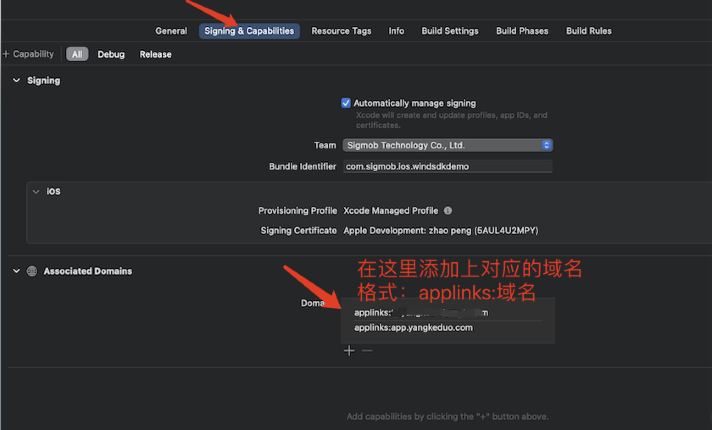Image resolution: width=712 pixels, height=430 pixels.
Task: Click the Bundle Identifier text field
Action: (x=448, y=167)
